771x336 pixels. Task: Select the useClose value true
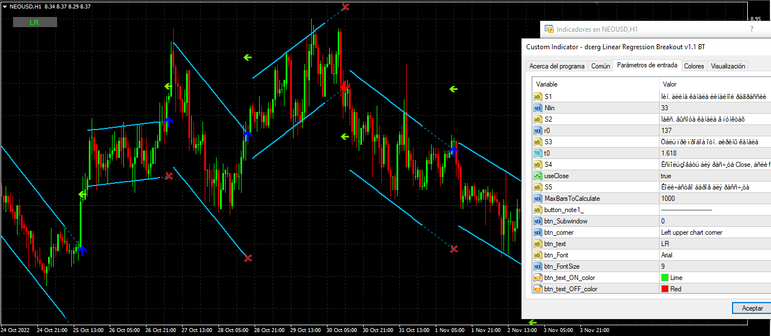pyautogui.click(x=666, y=176)
